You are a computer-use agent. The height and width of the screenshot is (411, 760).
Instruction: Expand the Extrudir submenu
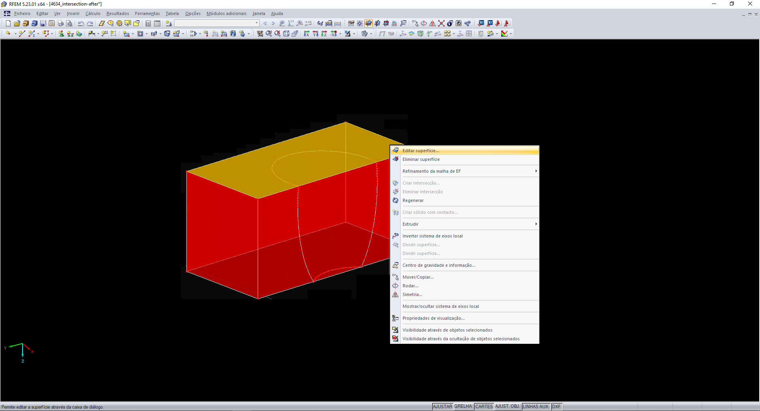[470, 224]
